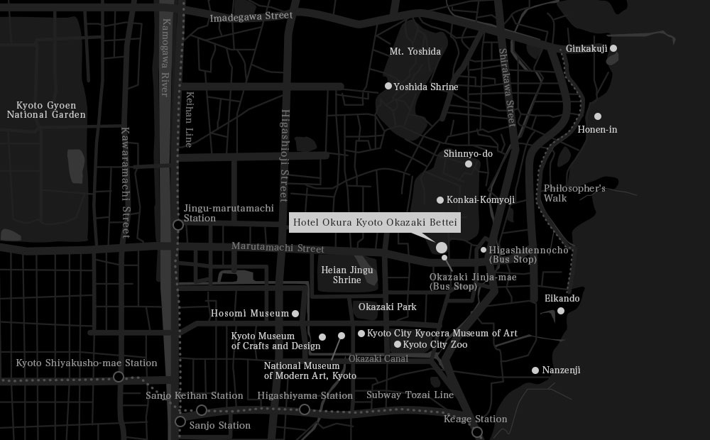Select the Honen-in marker dot
Screen dimensions: 710x440
click(598, 116)
